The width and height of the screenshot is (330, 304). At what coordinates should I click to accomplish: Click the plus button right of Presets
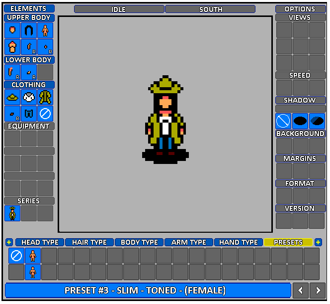(x=318, y=242)
